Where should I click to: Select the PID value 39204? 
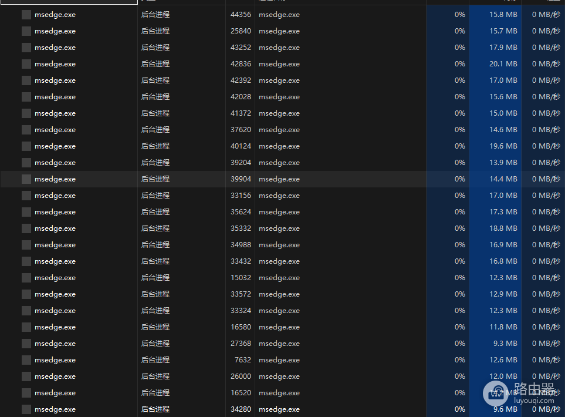tap(241, 163)
